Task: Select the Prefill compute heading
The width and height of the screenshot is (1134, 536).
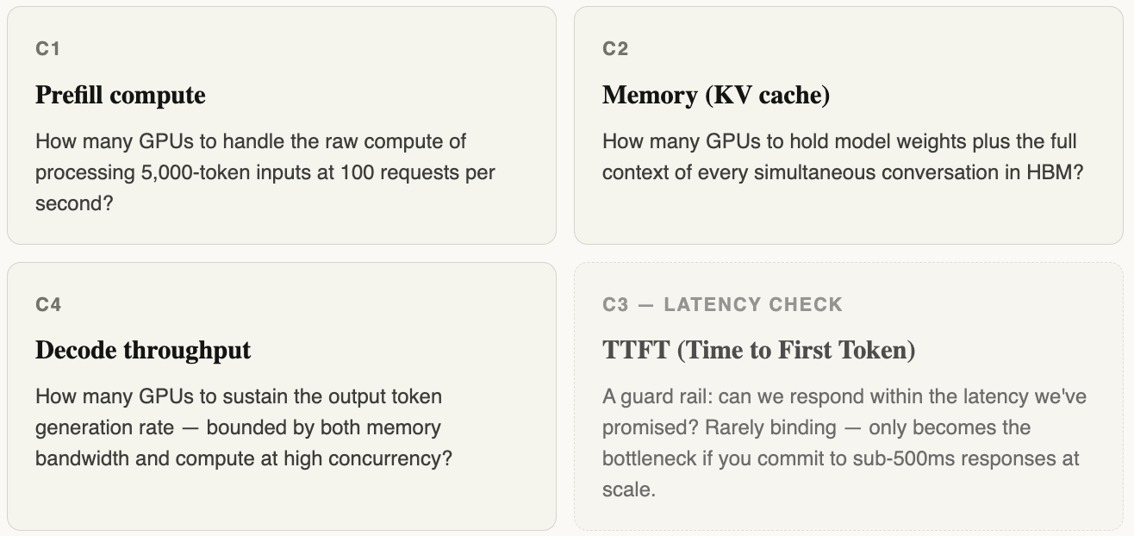Action: coord(121,95)
